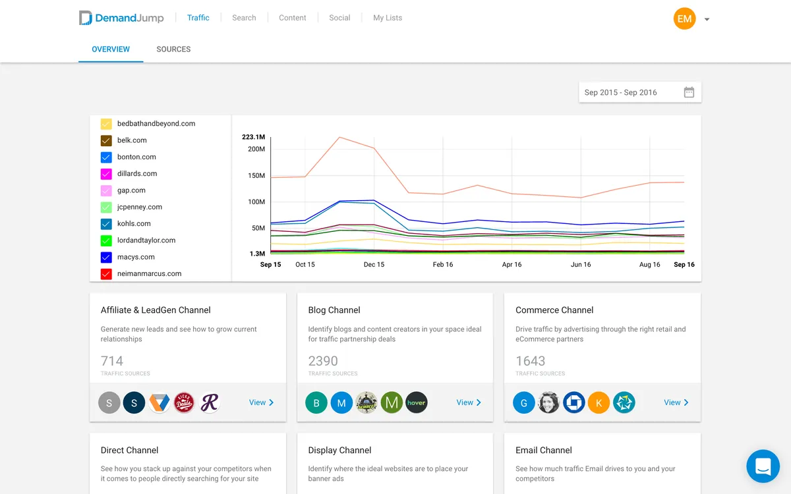791x494 pixels.
Task: Open the Sep 2015 - Sep 2016 date range field
Action: (x=640, y=92)
